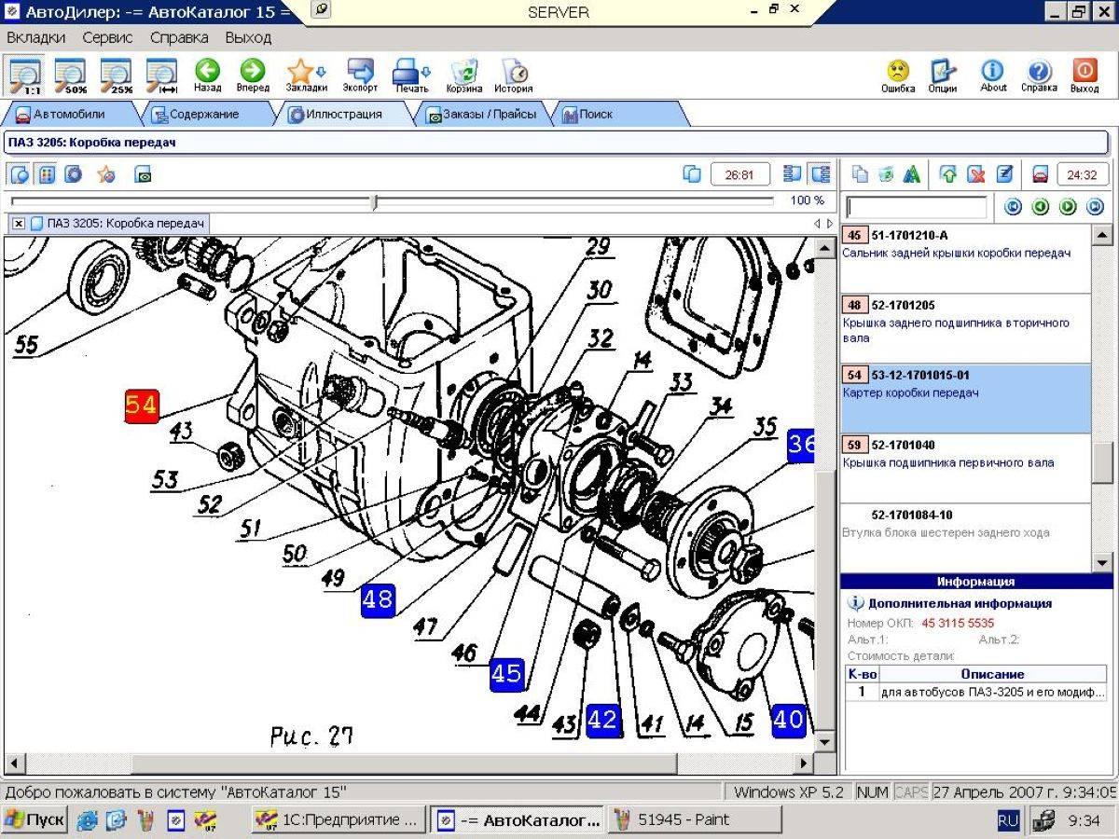This screenshot has height=839, width=1119.
Task: Toggle the 25% zoom magnifier button
Action: [x=117, y=76]
